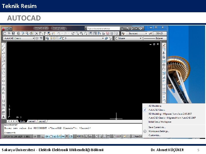Choose Customize... menu entry

click(154, 135)
